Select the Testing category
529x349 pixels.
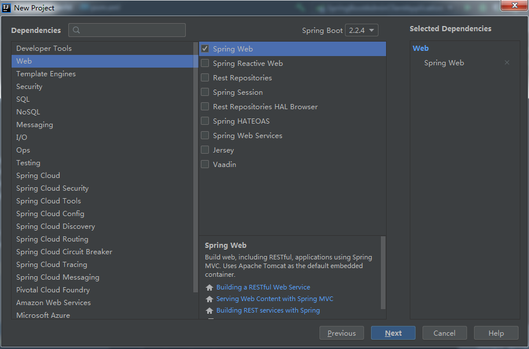(x=102, y=163)
